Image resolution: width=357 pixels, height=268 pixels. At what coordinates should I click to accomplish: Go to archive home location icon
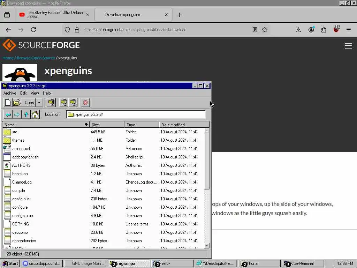coord(35,114)
